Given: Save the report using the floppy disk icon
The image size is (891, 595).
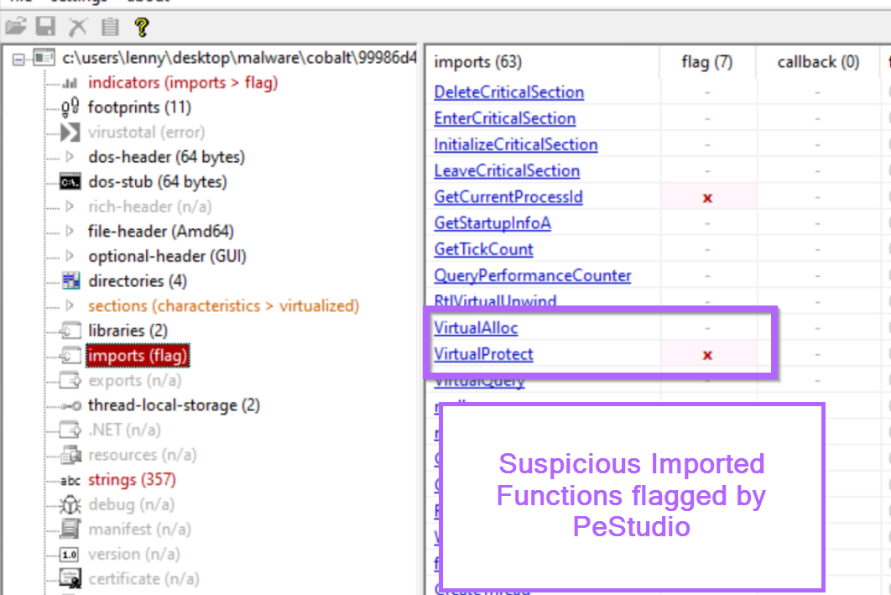Looking at the screenshot, I should tap(44, 26).
